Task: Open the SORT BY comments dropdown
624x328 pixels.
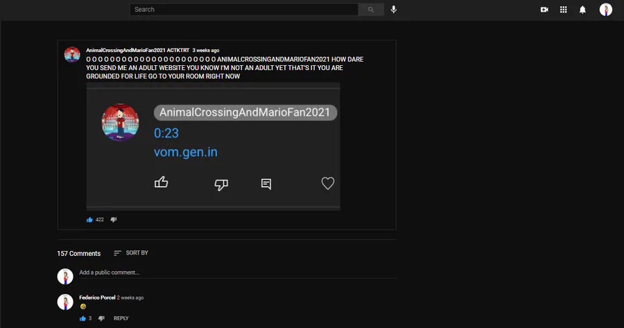Action: coord(131,253)
